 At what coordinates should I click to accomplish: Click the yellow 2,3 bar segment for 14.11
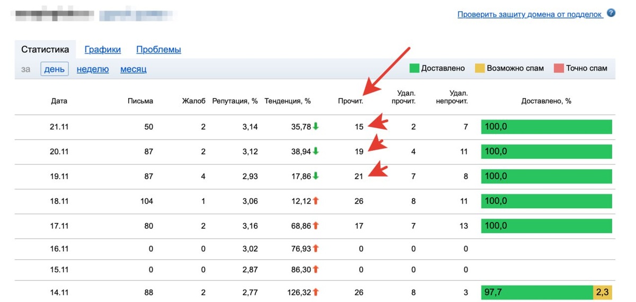tap(603, 291)
